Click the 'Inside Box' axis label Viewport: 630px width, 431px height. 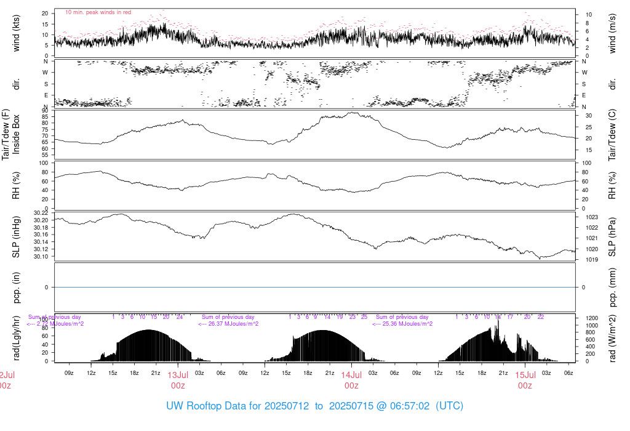pyautogui.click(x=16, y=134)
